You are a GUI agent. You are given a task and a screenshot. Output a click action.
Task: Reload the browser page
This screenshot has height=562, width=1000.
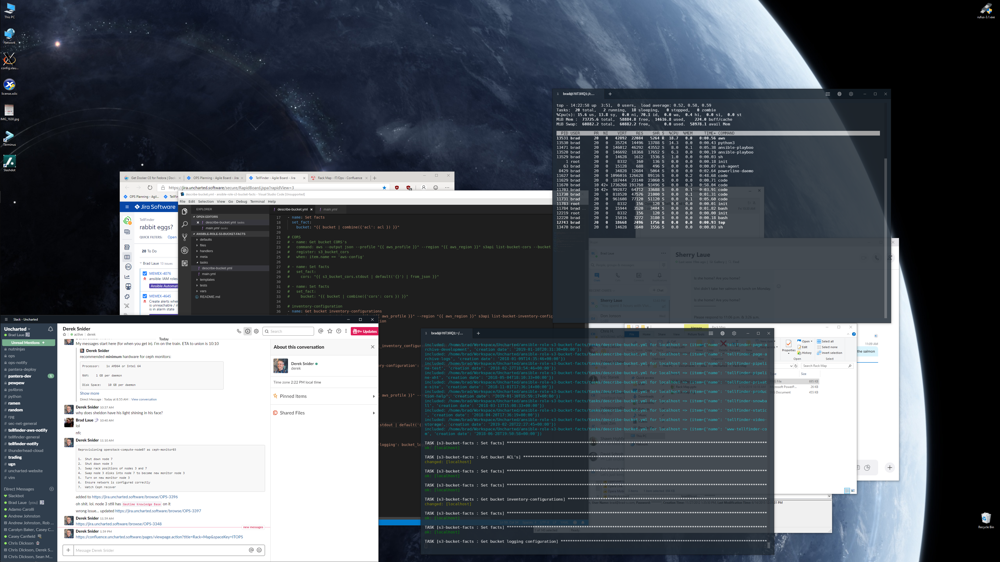(150, 187)
